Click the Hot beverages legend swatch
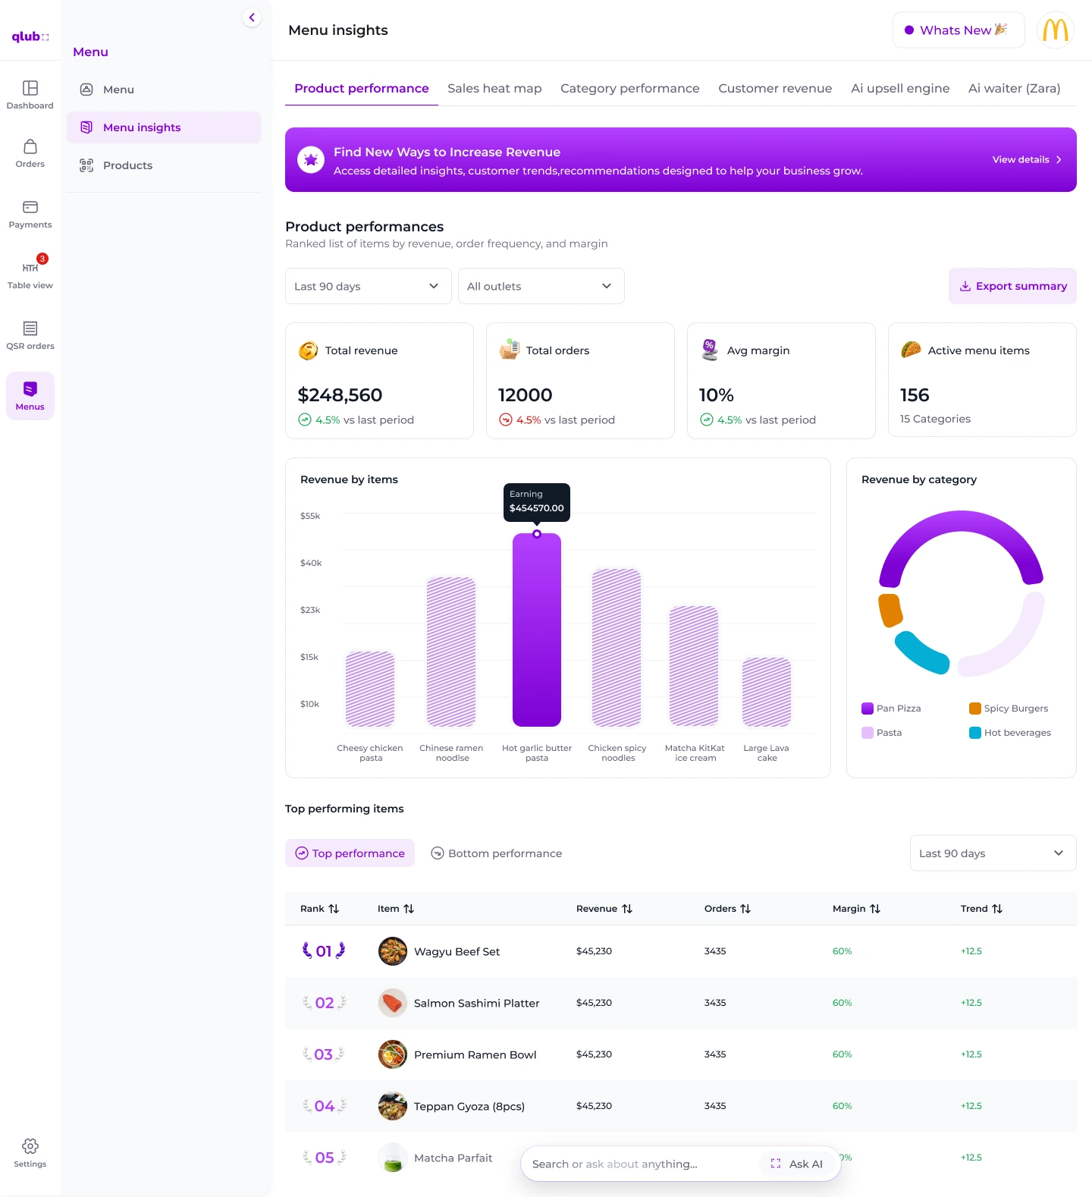1092x1197 pixels. pos(975,733)
